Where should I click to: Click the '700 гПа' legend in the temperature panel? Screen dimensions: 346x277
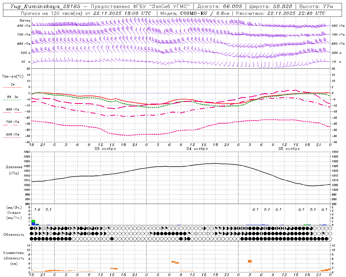(12, 122)
